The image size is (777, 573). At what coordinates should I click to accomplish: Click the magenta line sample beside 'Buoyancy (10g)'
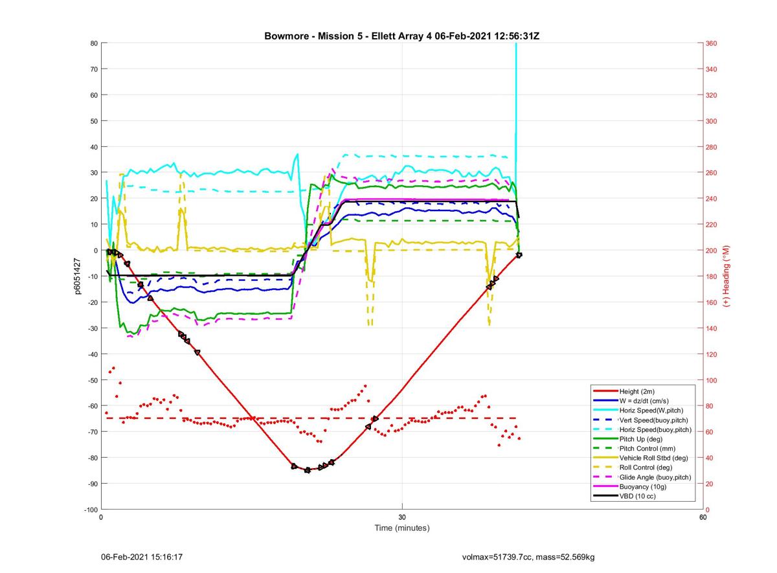(605, 486)
